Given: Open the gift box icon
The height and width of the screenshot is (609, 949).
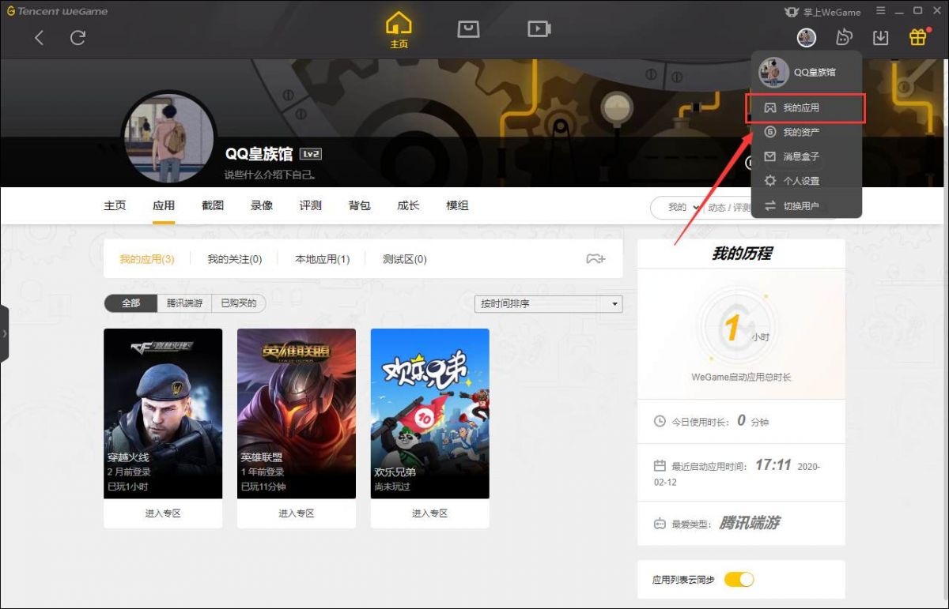Looking at the screenshot, I should point(917,37).
